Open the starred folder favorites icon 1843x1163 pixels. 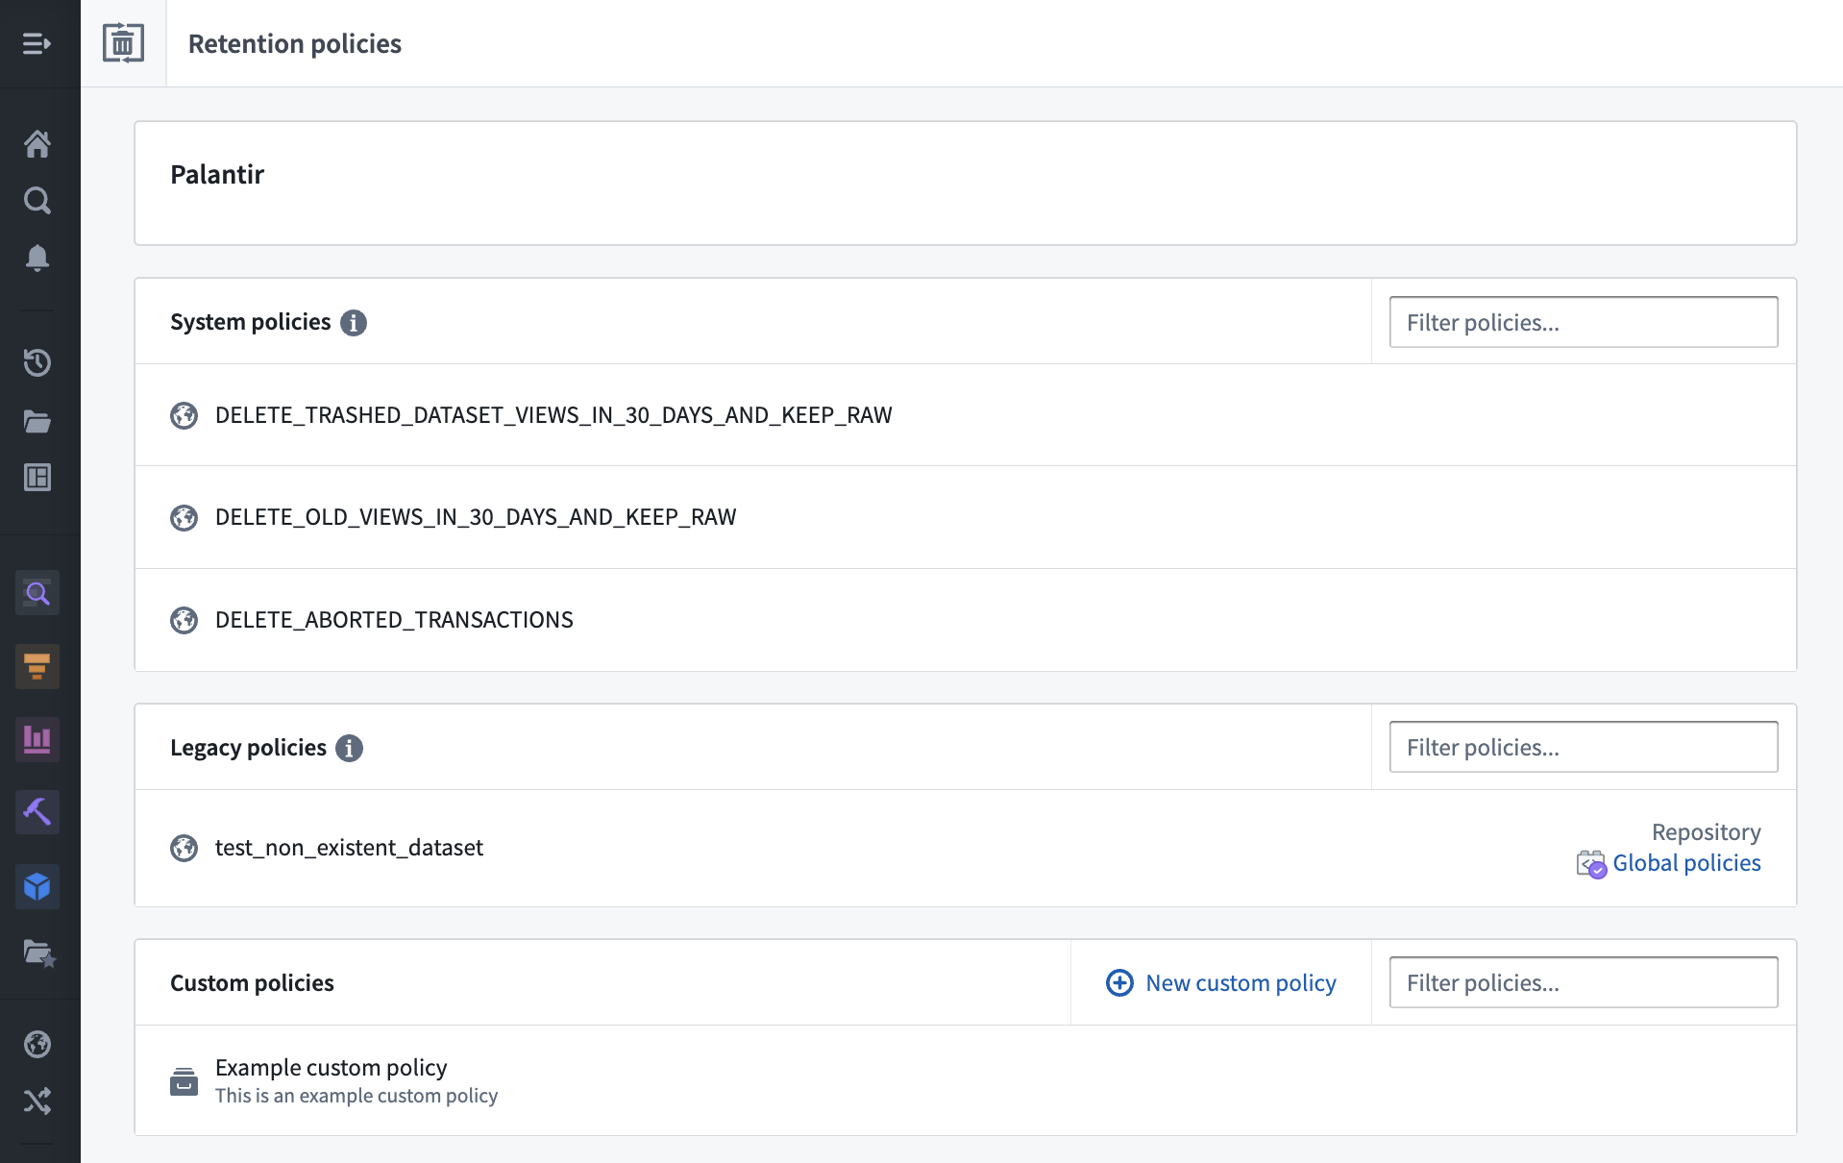click(x=39, y=953)
